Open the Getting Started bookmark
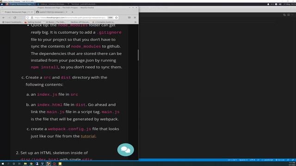The width and height of the screenshot is (296, 166). click(x=33, y=22)
